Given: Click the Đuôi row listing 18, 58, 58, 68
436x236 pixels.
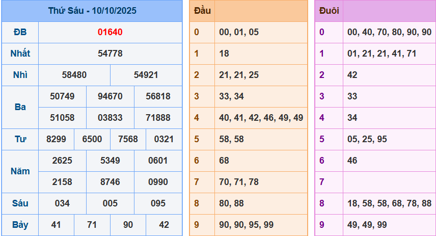Looking at the screenshot, I should [389, 203].
